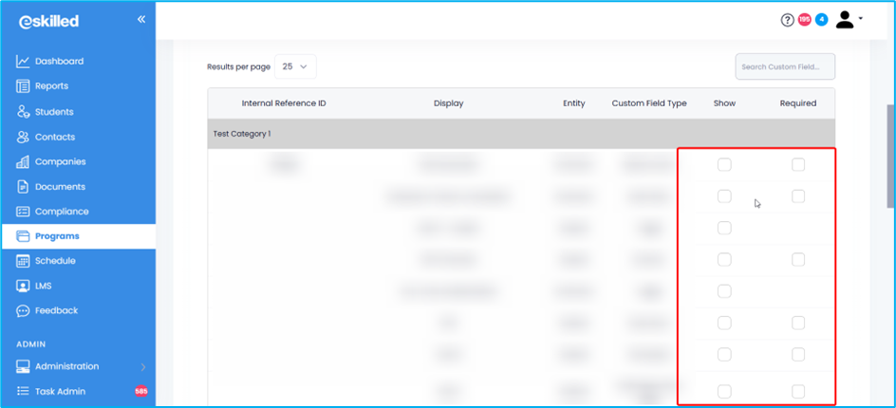
Task: Open Students in the sidebar
Action: click(x=54, y=112)
